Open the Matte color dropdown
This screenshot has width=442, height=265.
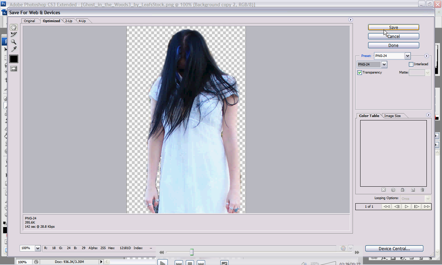click(x=420, y=72)
